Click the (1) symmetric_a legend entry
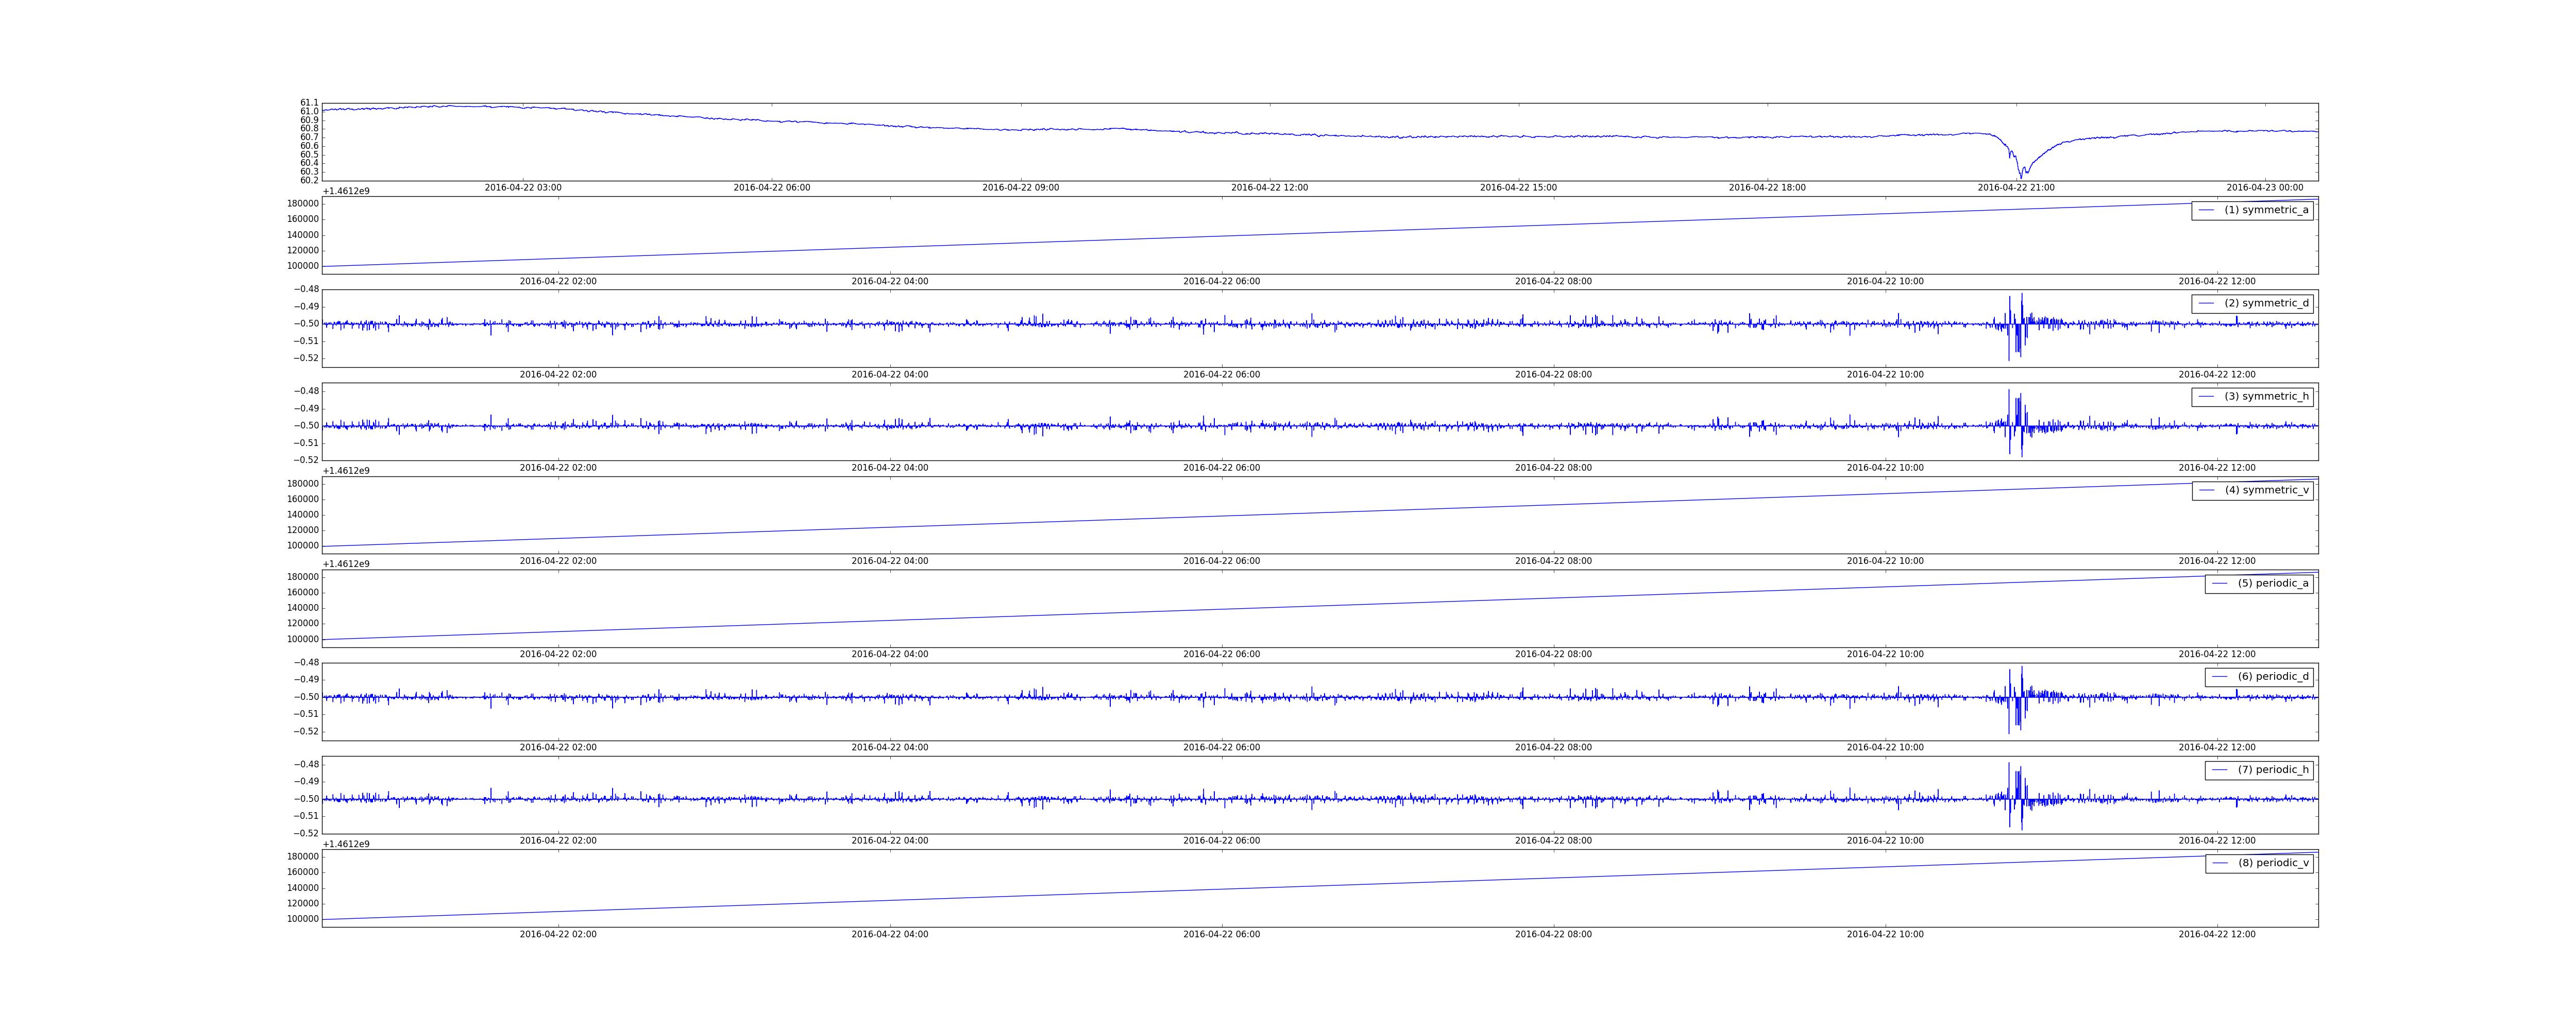Viewport: 2576px width, 1030px height. 2252,210
